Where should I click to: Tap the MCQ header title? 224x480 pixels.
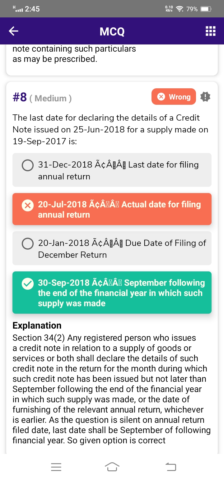tap(112, 31)
